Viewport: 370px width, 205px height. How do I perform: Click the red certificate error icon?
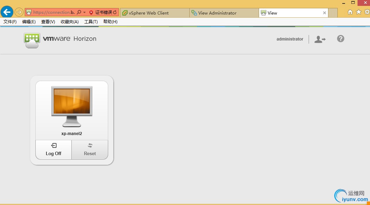(x=91, y=12)
